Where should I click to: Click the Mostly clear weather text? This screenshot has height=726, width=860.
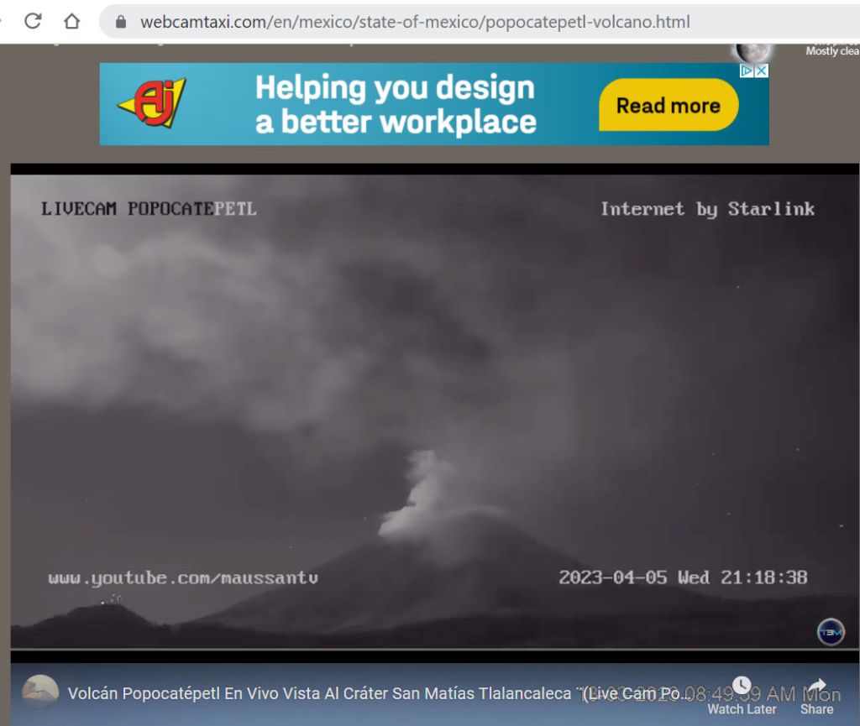click(831, 51)
